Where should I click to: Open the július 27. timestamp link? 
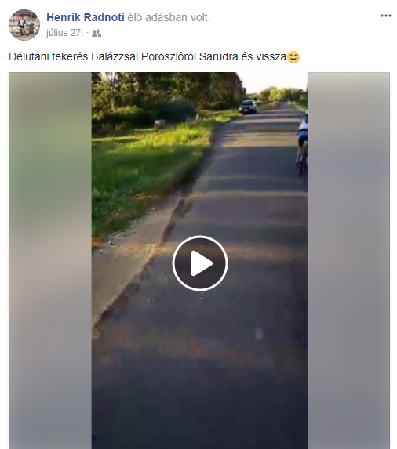[x=64, y=33]
